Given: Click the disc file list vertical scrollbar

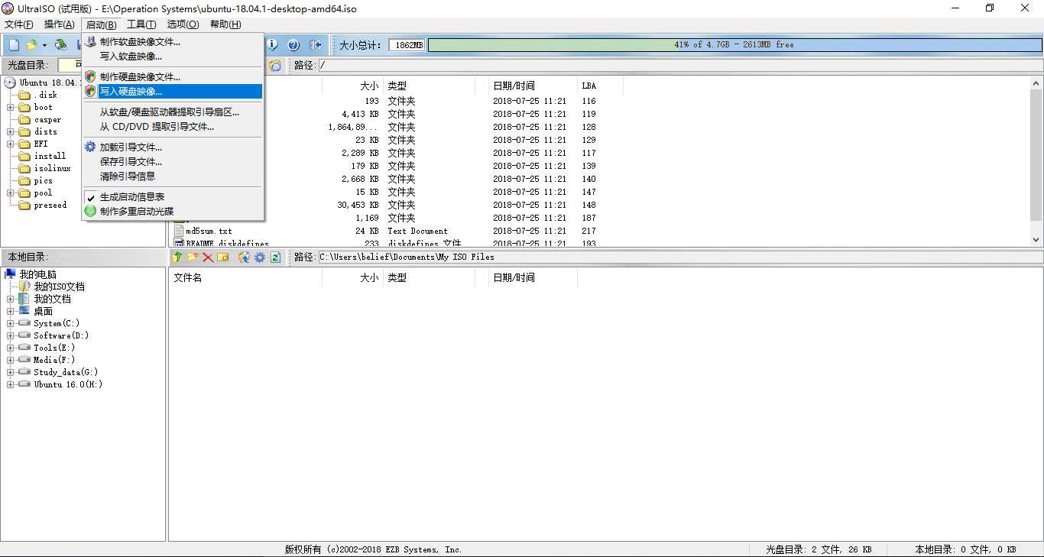Looking at the screenshot, I should point(1036,161).
